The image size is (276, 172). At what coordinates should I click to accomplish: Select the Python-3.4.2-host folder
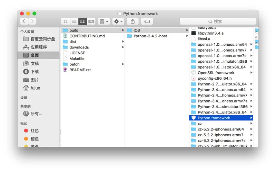click(157, 36)
